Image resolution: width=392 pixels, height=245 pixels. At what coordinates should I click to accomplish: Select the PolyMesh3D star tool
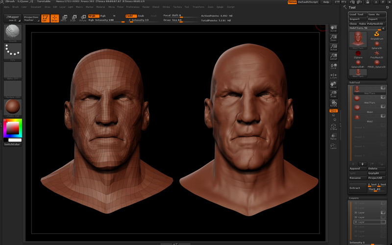pyautogui.click(x=376, y=54)
